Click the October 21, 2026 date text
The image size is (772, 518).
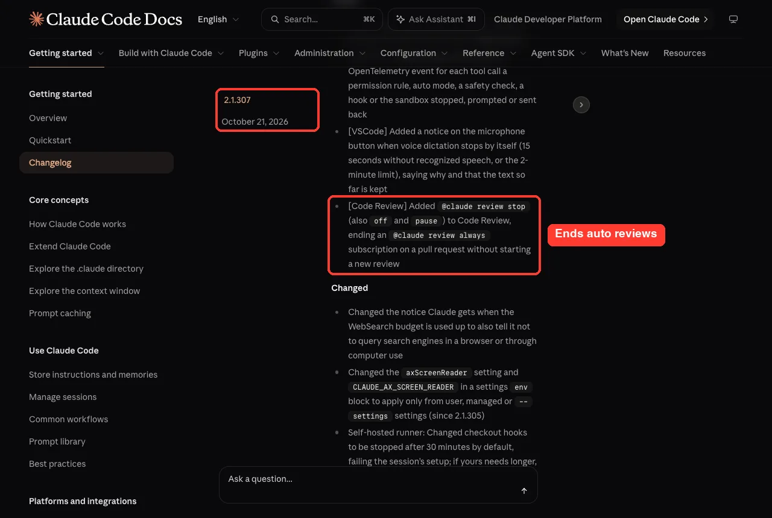255,122
